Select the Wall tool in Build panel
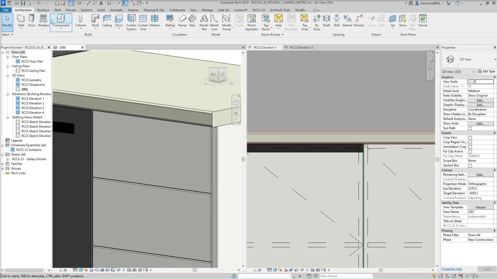 click(x=21, y=21)
